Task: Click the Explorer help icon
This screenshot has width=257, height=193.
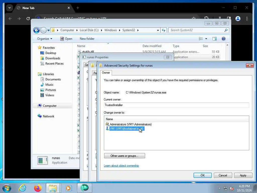Action: pyautogui.click(x=223, y=39)
